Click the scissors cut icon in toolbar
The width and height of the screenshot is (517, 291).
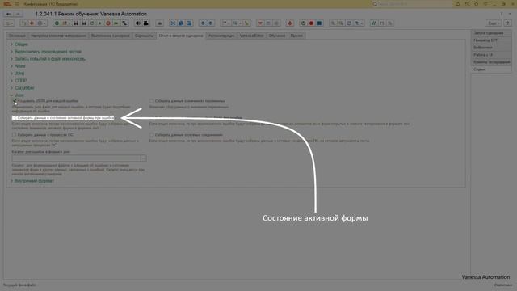[173, 23]
